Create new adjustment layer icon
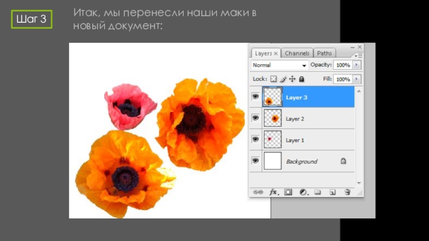429x241 pixels. coord(302,192)
